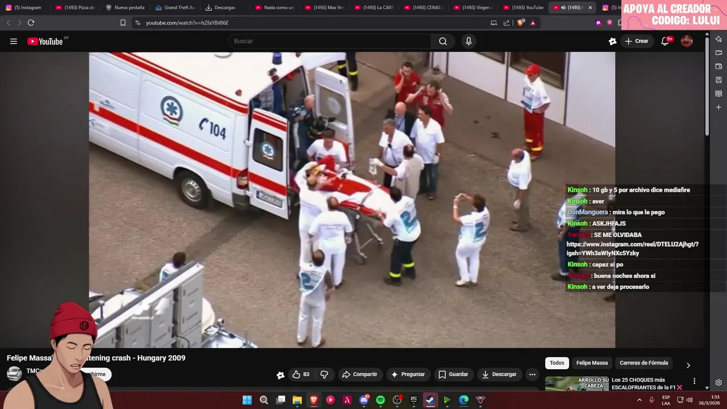
Task: Select the Carreras de Fórmula chip
Action: tap(644, 363)
